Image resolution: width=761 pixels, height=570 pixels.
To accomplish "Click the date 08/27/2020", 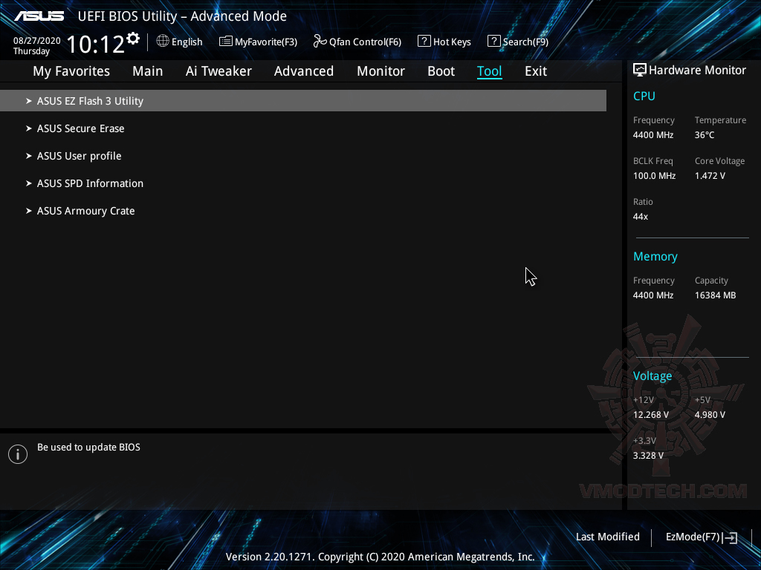I will 37,41.
